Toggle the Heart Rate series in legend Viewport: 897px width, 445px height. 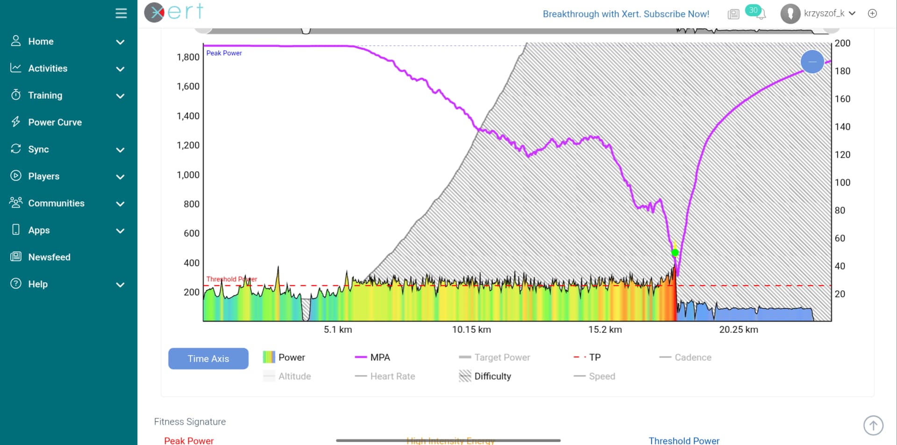coord(385,376)
